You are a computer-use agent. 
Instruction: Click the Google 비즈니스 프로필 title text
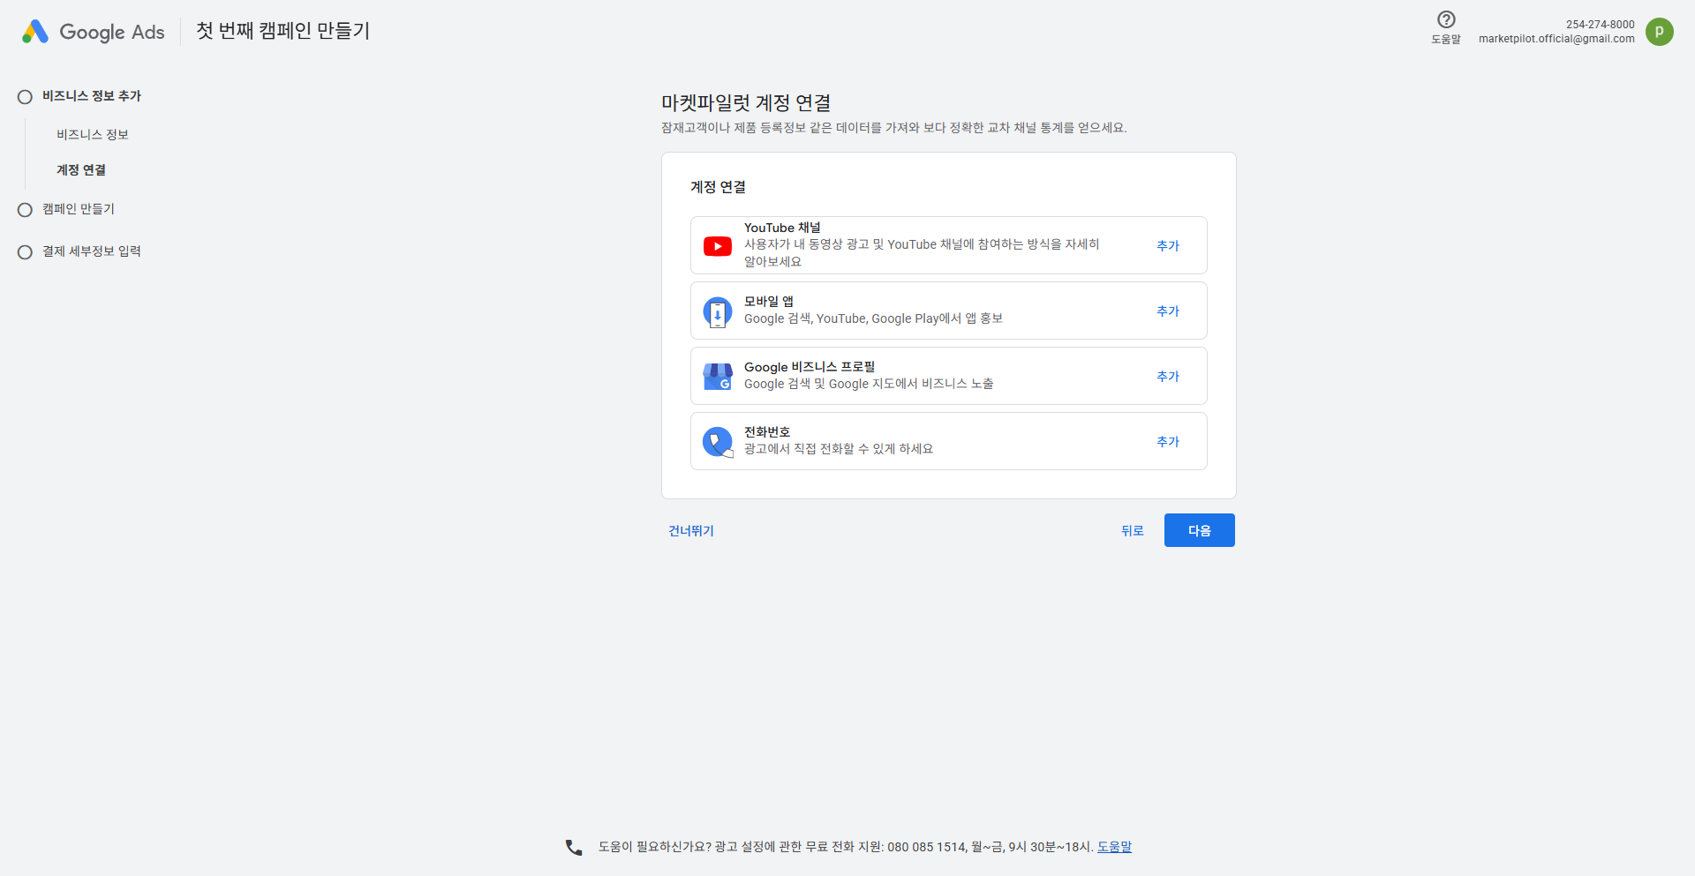810,367
